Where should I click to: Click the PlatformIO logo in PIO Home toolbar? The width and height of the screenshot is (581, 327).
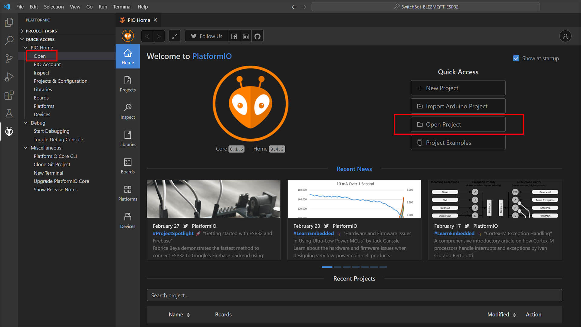[x=128, y=36]
